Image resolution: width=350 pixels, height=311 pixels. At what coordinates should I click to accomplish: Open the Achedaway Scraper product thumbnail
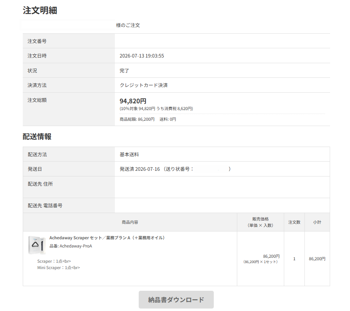[37, 245]
